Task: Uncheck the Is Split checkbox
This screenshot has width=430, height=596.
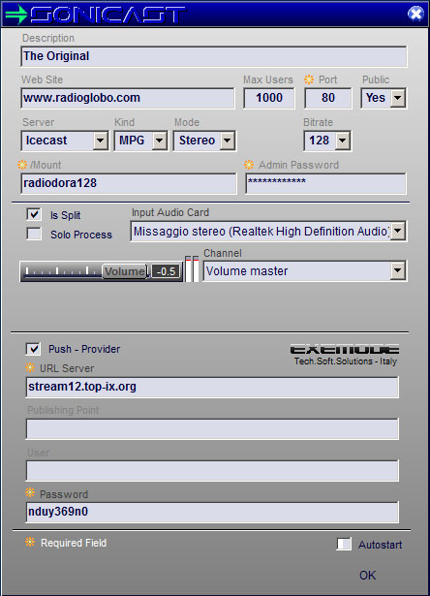Action: [34, 214]
